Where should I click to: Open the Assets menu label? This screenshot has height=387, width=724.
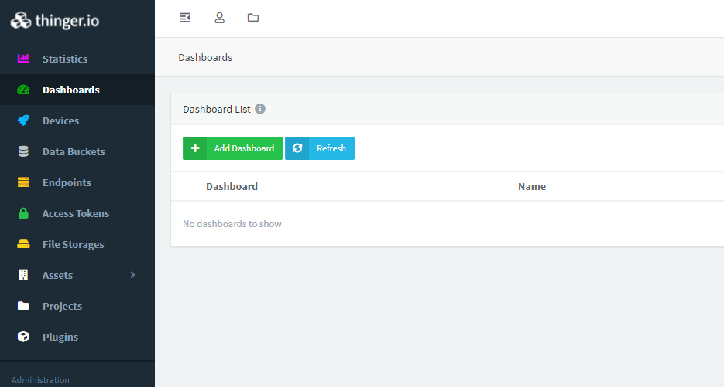click(58, 275)
